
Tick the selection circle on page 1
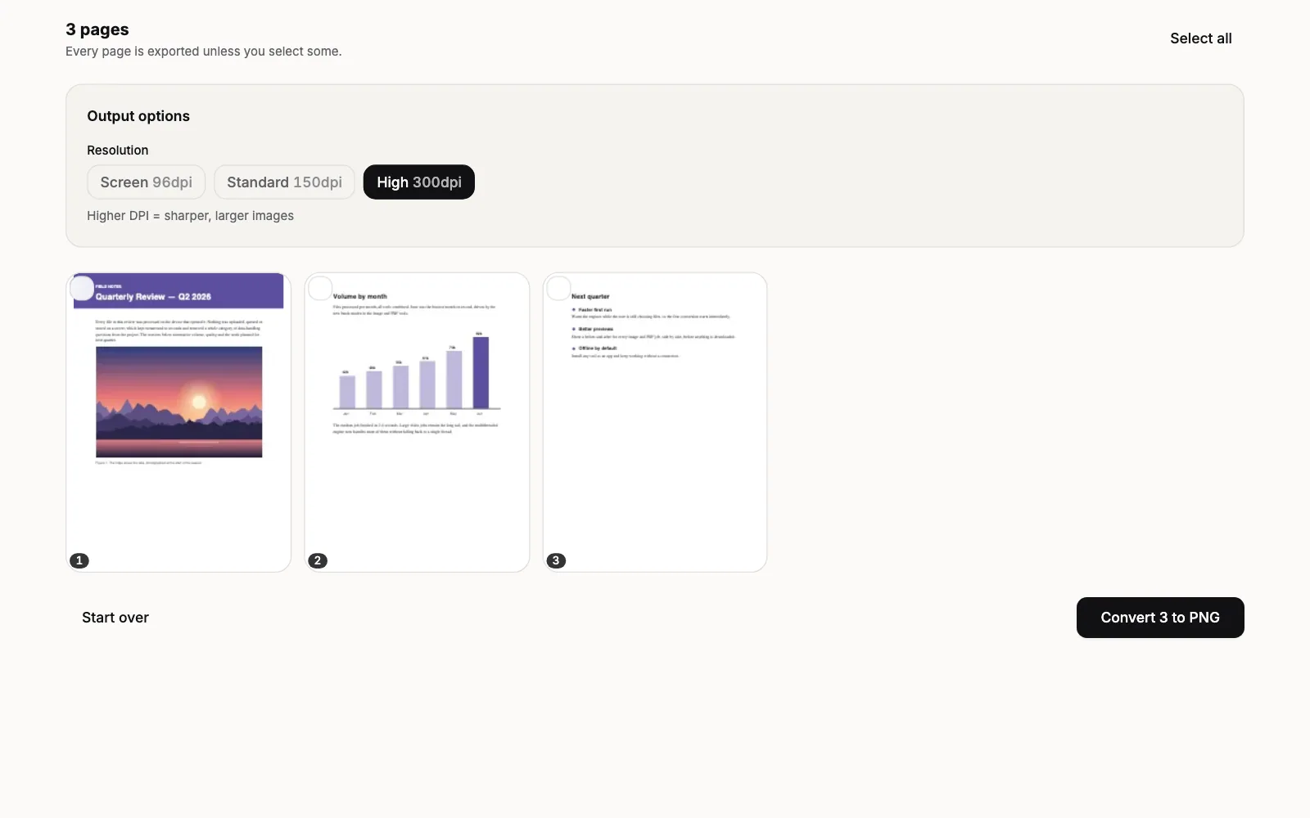coord(82,288)
